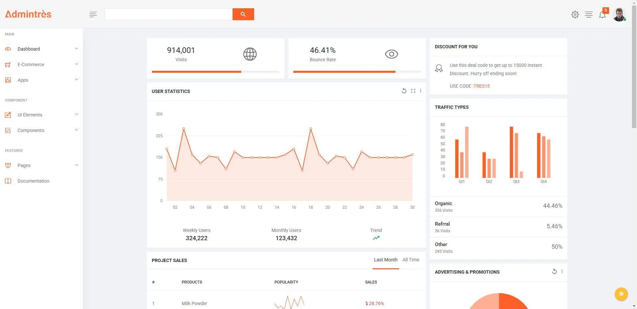Switch to the All Time tab
The height and width of the screenshot is (309, 637).
click(x=411, y=260)
